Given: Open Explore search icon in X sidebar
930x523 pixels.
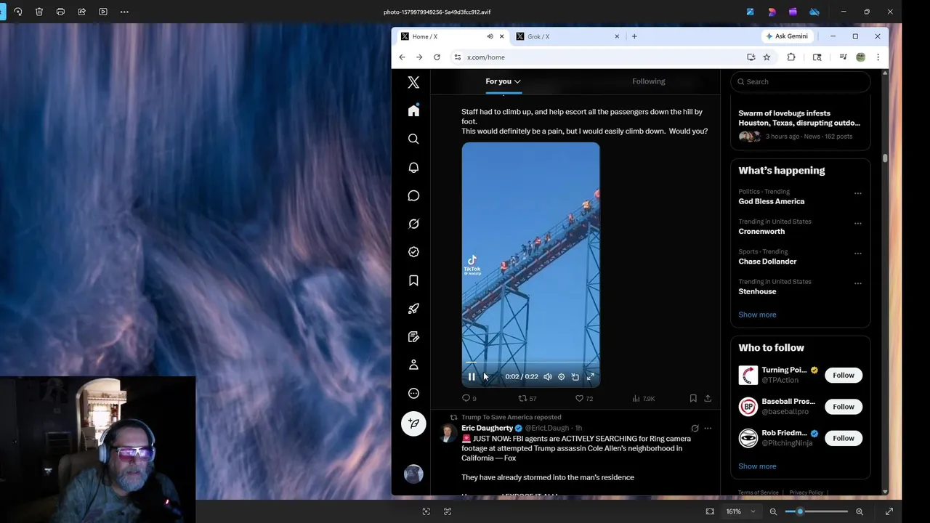Looking at the screenshot, I should click(413, 139).
